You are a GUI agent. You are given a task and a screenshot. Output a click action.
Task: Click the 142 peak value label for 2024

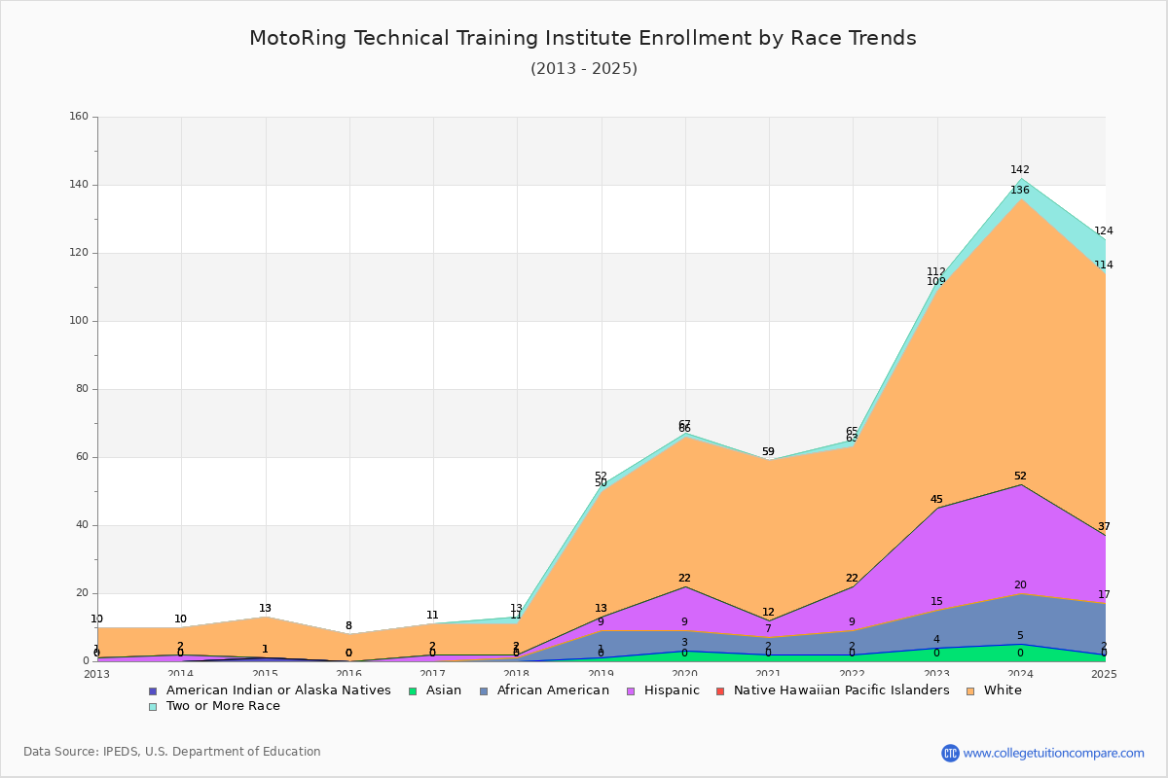(x=1020, y=169)
